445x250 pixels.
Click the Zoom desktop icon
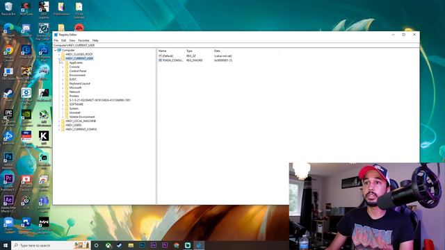8,224
